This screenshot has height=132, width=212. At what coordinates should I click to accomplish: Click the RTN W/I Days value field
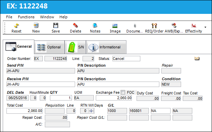(85, 111)
